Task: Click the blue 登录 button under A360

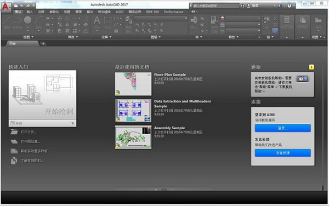Action: point(282,128)
